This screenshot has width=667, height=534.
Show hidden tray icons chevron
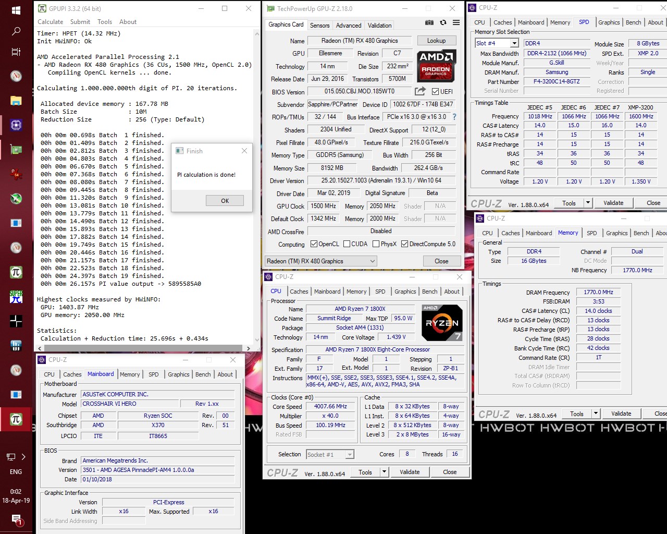pos(23,457)
